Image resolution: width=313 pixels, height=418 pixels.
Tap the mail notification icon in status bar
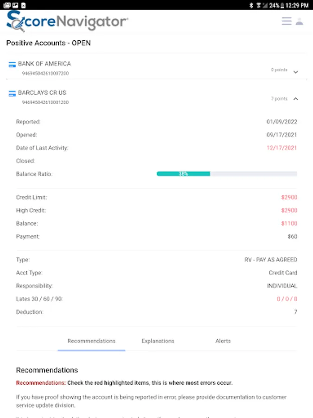pyautogui.click(x=7, y=5)
